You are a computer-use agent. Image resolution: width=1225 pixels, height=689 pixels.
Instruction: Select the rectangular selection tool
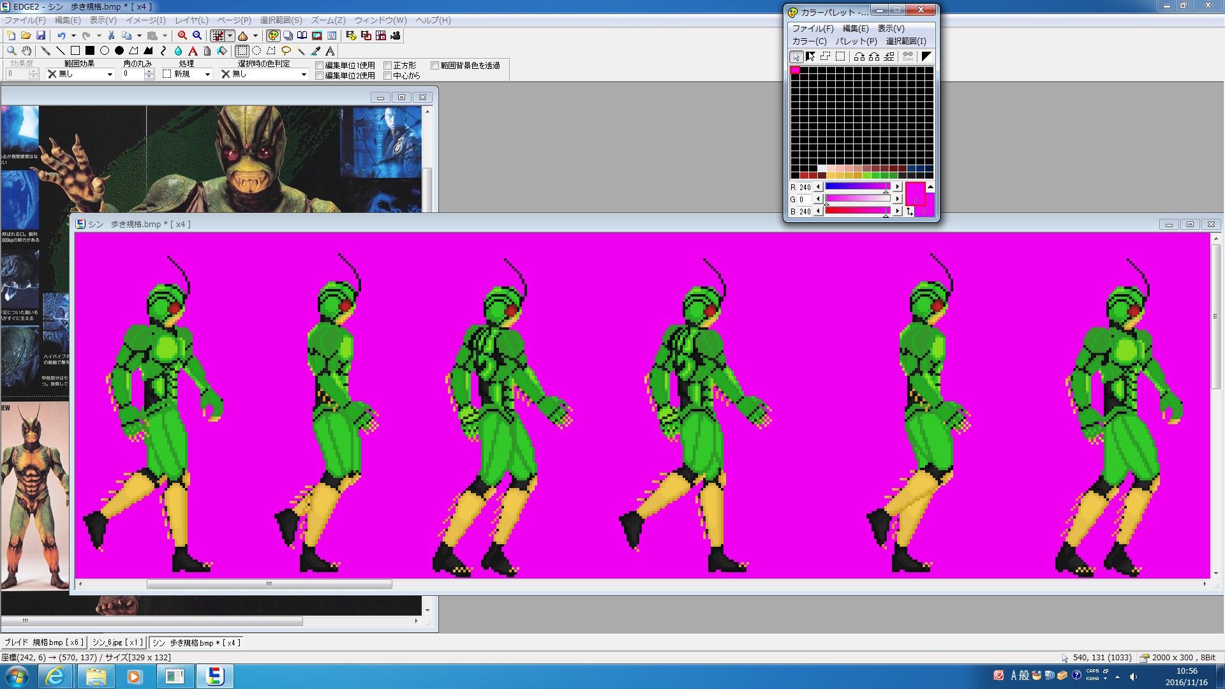[242, 51]
